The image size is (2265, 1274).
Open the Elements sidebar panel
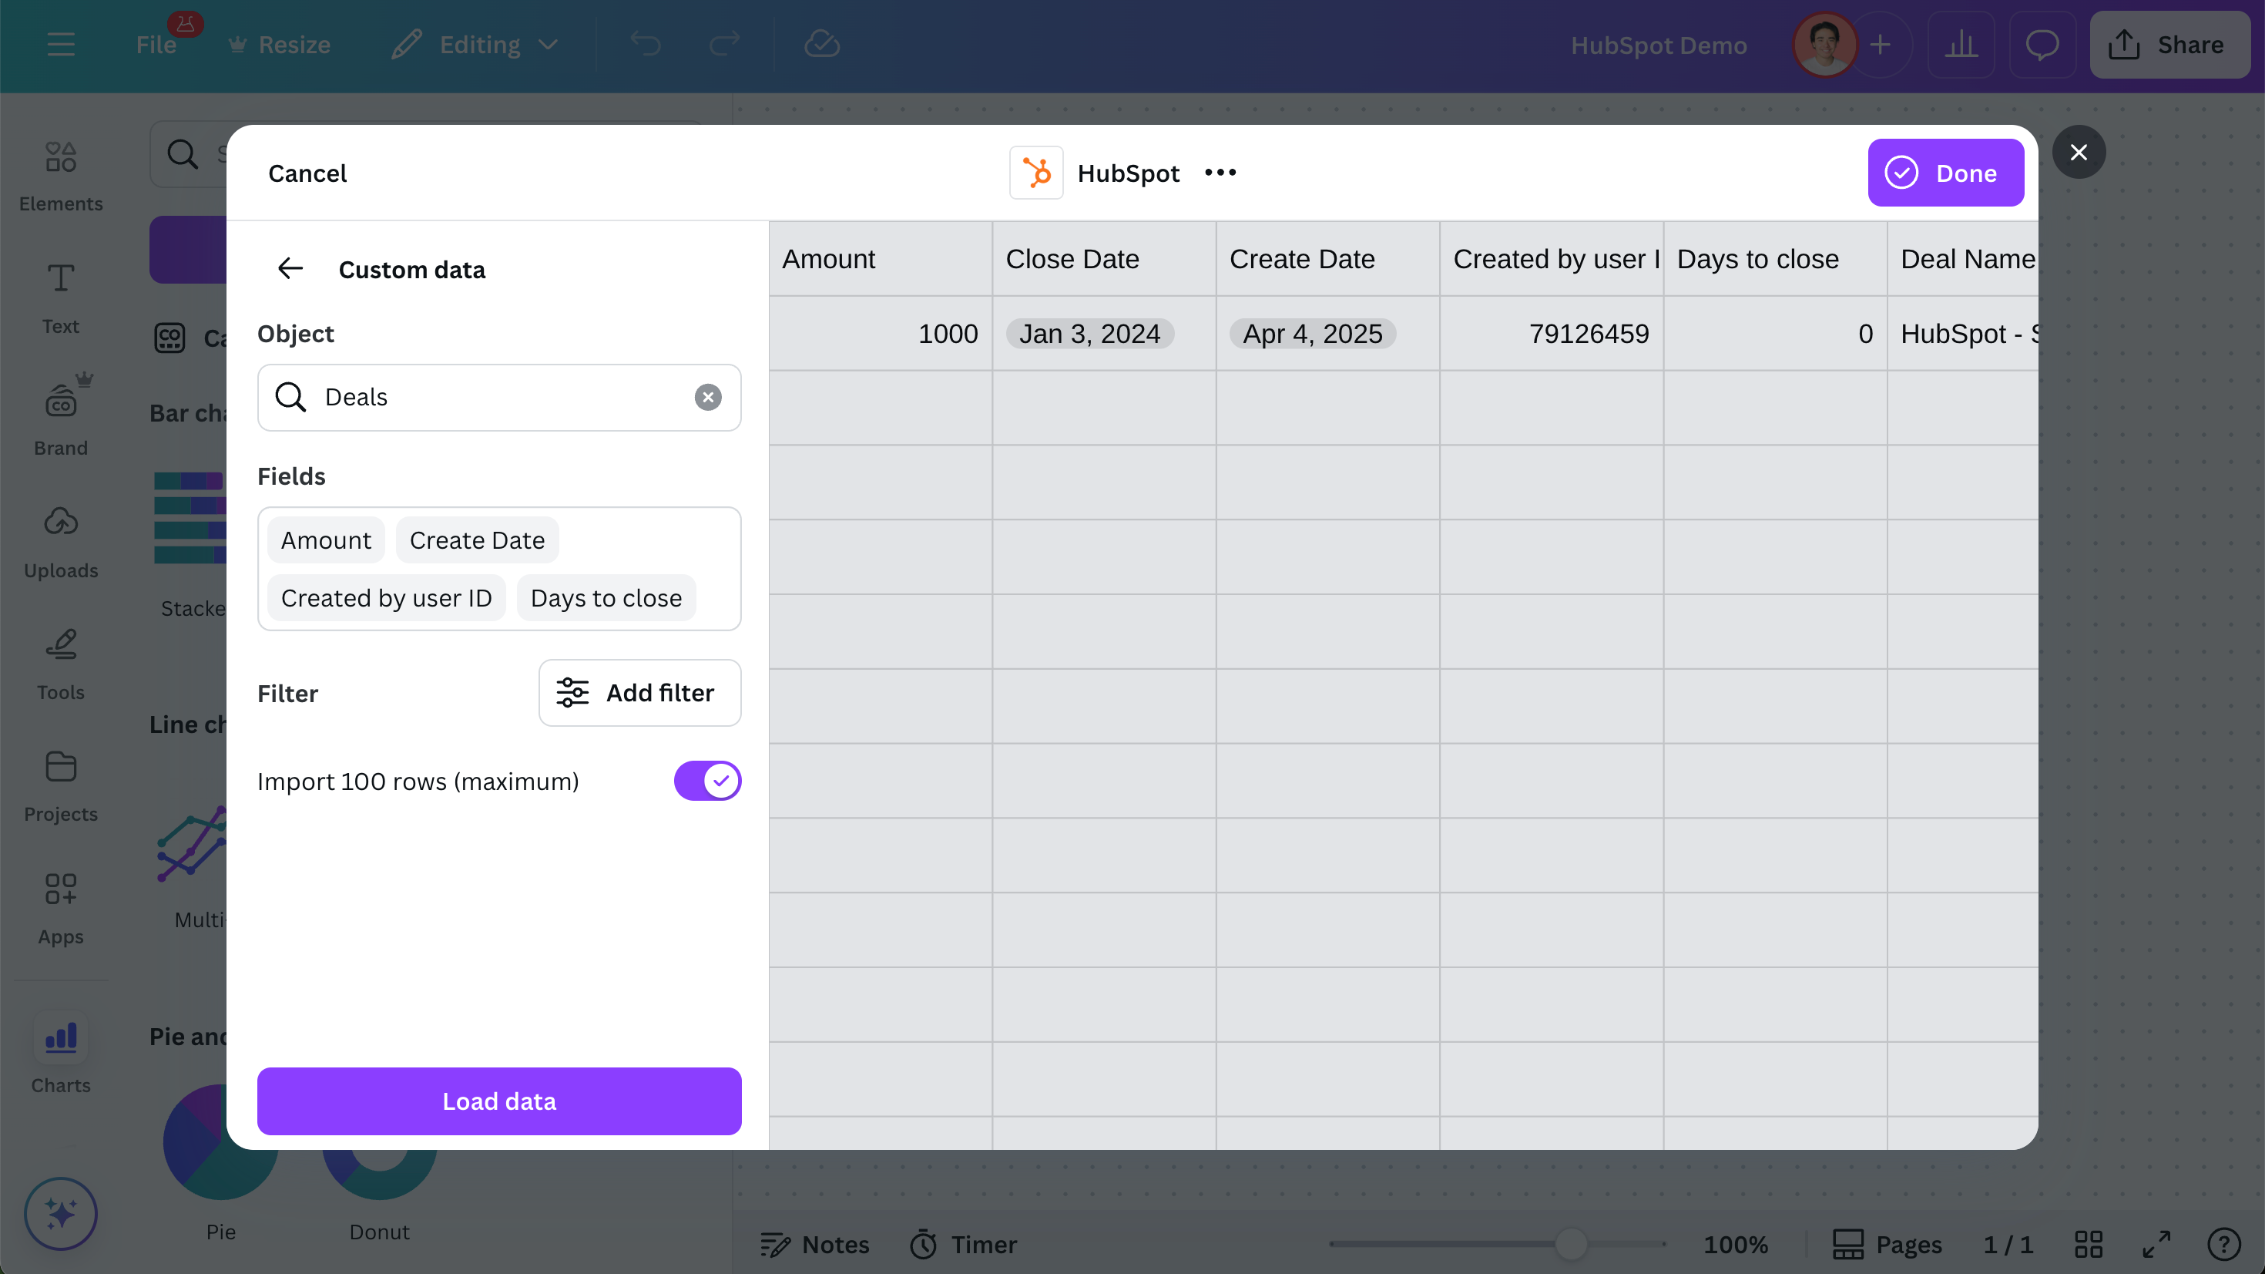pyautogui.click(x=61, y=175)
